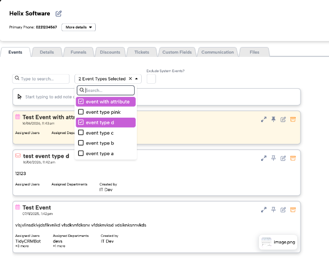Screen dimensions: 329x261
Task: Check event type pink option
Action: (106, 112)
